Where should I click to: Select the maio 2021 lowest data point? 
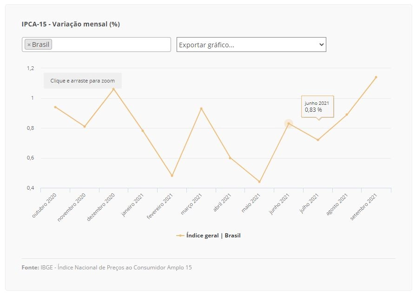coord(259,182)
